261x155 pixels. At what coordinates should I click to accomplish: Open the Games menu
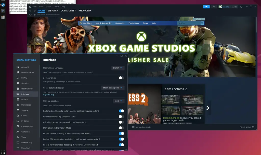coord(56,7)
